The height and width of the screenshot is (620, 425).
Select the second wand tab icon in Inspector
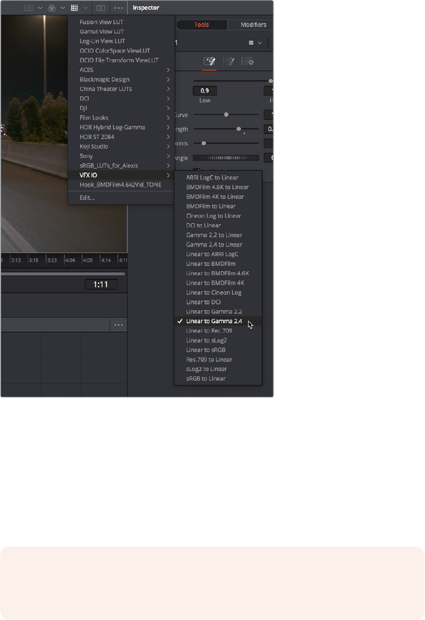point(229,61)
